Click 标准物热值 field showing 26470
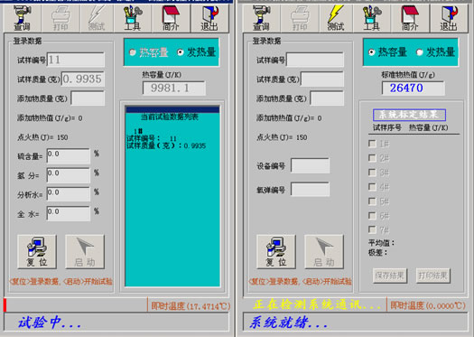The width and height of the screenshot is (474, 337). point(414,88)
